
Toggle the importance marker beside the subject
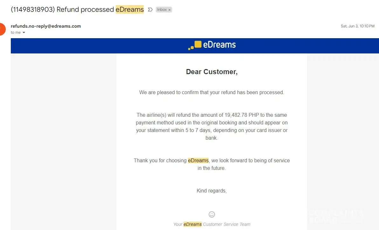(x=150, y=10)
